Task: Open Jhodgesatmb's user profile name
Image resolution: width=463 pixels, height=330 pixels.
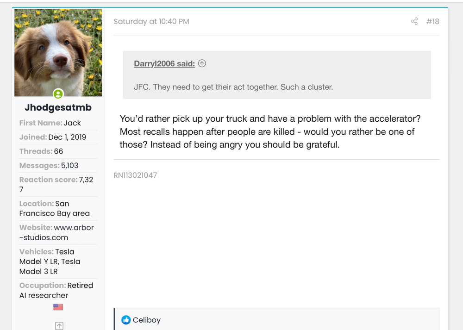Action: [58, 108]
